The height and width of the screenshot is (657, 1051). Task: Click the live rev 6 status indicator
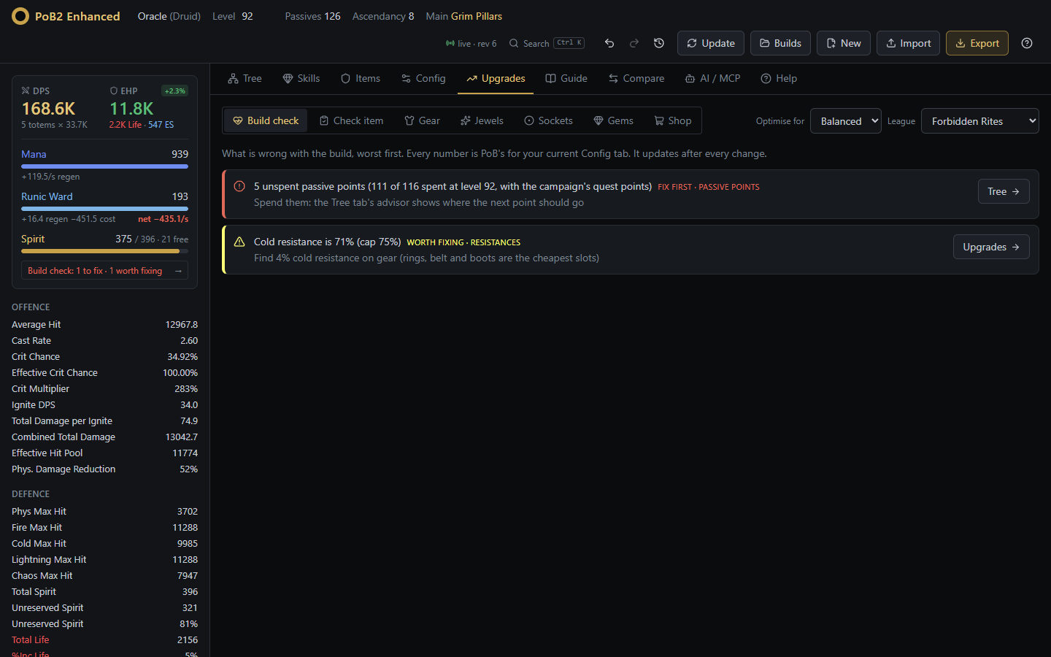[471, 43]
